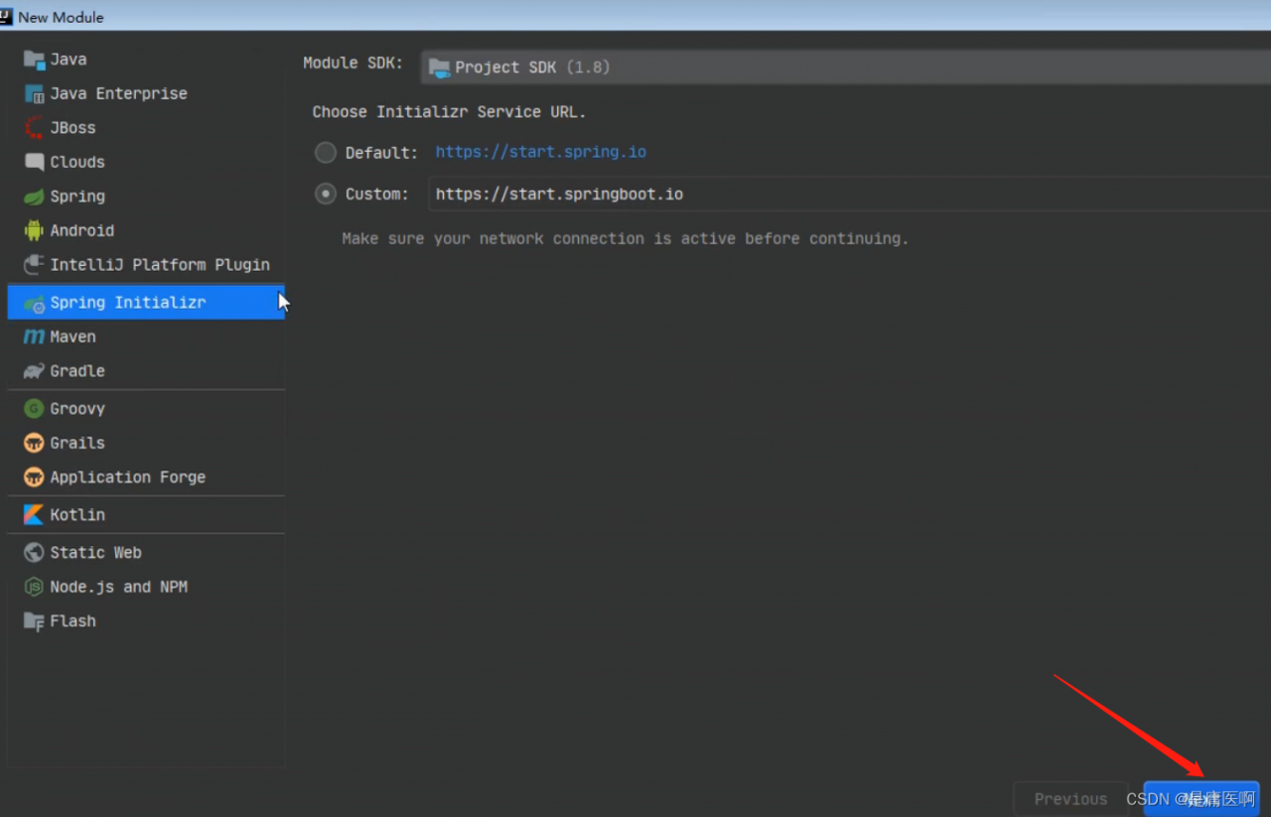Image resolution: width=1271 pixels, height=817 pixels.
Task: Select Spring Initializr entry
Action: 146,303
